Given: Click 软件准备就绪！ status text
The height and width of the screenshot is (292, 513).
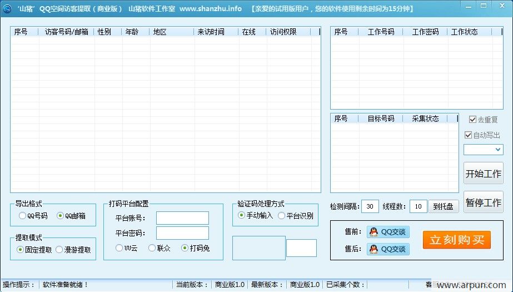Looking at the screenshot, I should (x=66, y=284).
